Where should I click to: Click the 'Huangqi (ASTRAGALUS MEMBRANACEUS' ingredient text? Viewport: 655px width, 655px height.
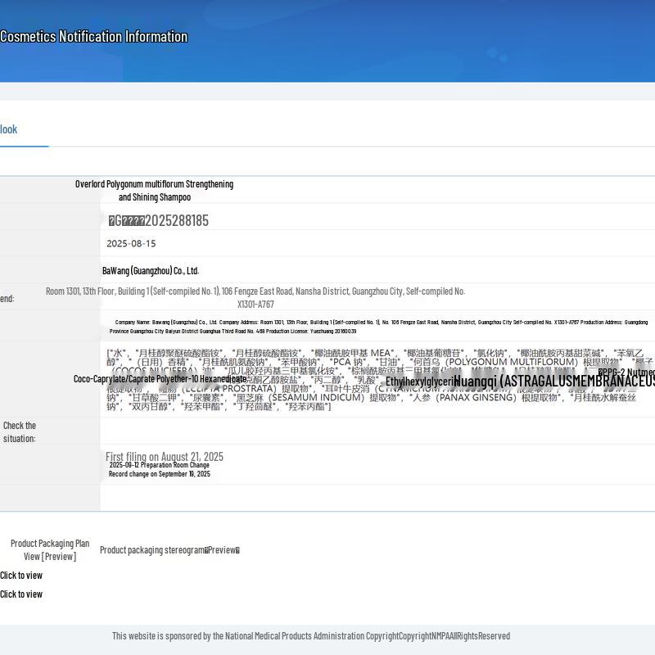[x=554, y=381]
